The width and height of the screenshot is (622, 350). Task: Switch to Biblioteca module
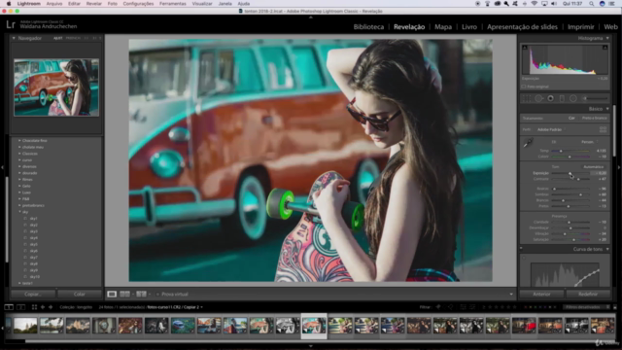pos(368,26)
